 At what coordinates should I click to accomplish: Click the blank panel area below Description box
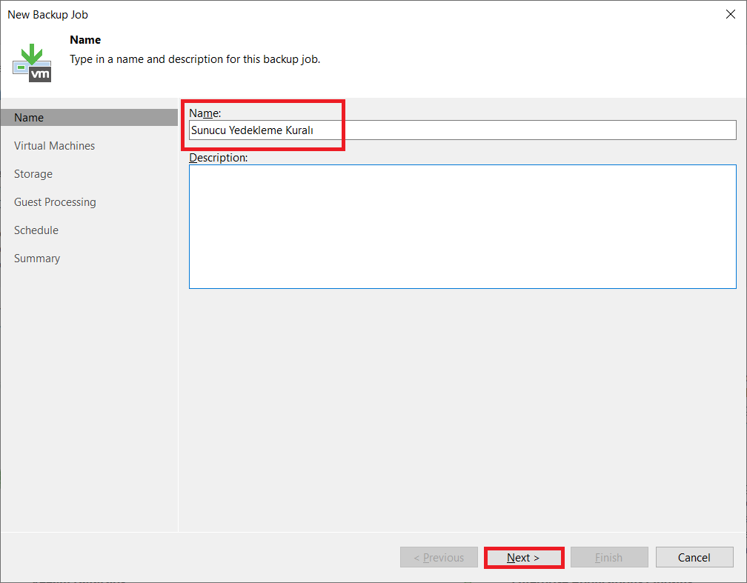pyautogui.click(x=462, y=407)
